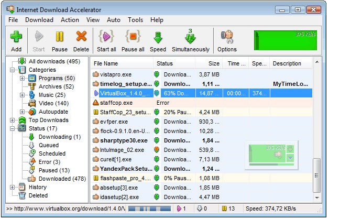Screen dimensions: 362x220
Task: Click the orange status icon of Intulmage_02.exe
Action: [157, 150]
